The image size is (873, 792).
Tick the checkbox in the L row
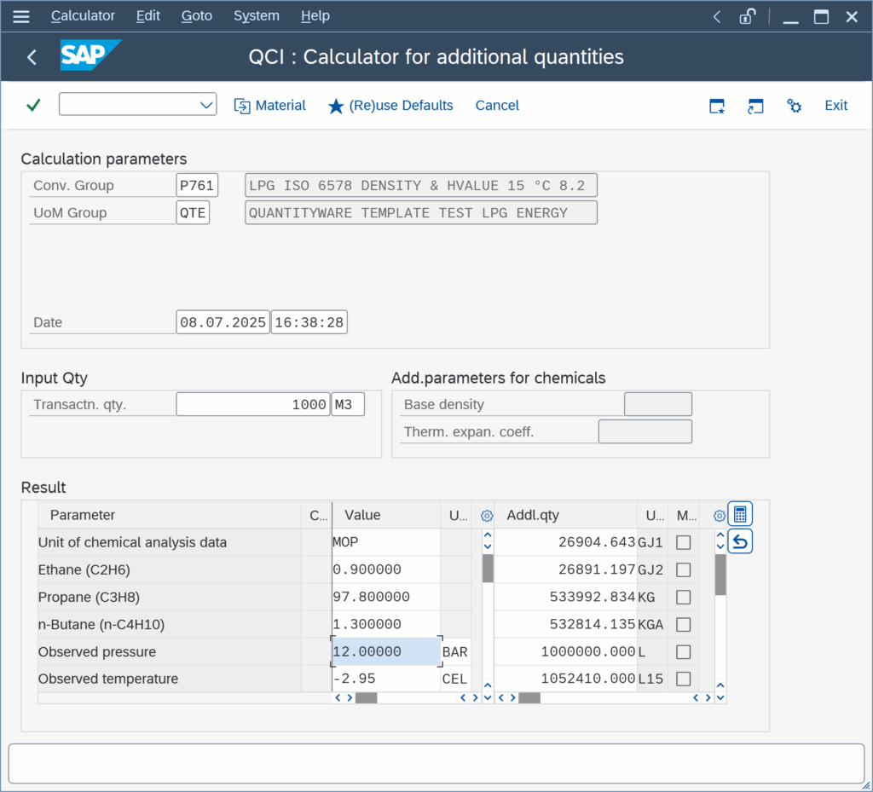683,651
